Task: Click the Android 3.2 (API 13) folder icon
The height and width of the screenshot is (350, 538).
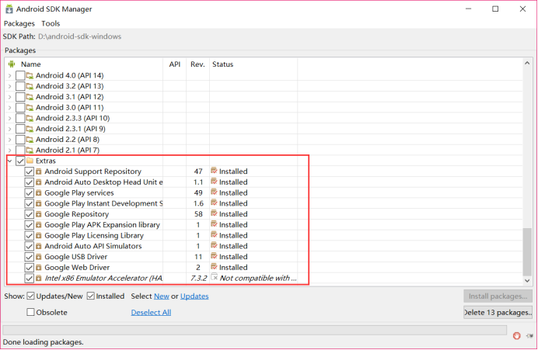Action: (30, 86)
